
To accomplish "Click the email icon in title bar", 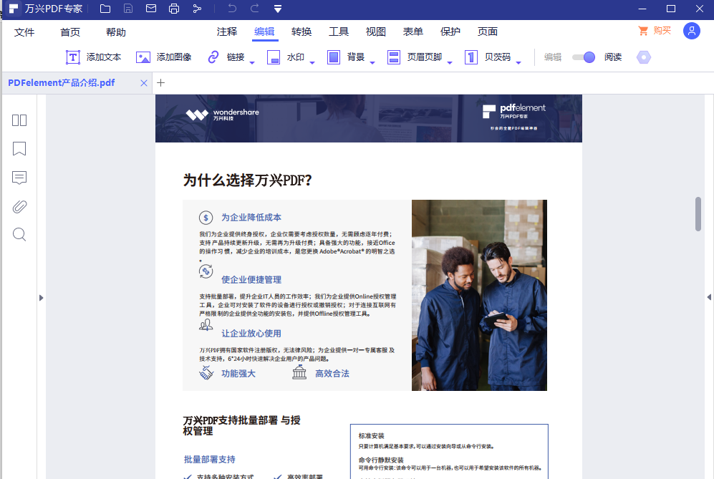I will (x=150, y=9).
